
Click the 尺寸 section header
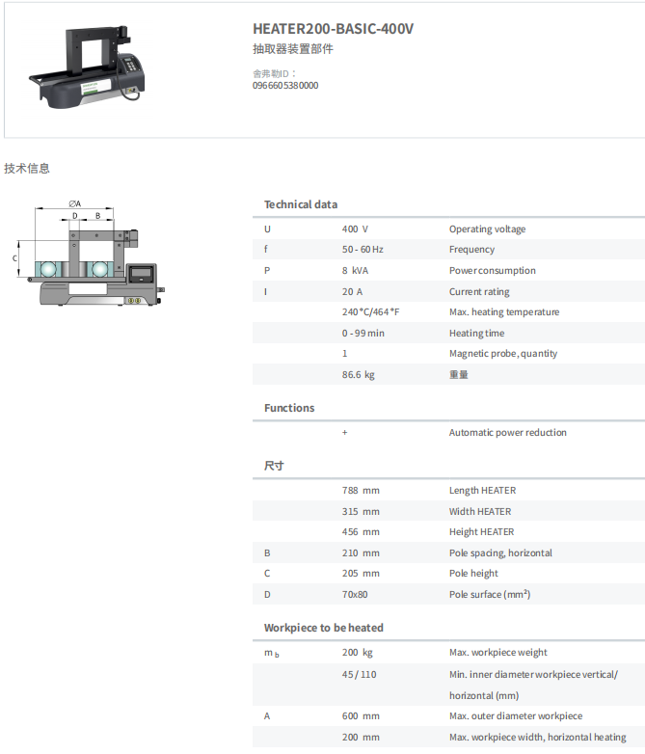(274, 466)
